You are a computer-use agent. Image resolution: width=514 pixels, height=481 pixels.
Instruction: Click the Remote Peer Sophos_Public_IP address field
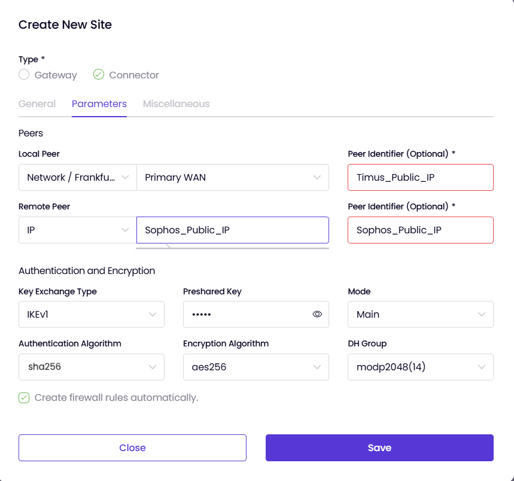pos(233,230)
